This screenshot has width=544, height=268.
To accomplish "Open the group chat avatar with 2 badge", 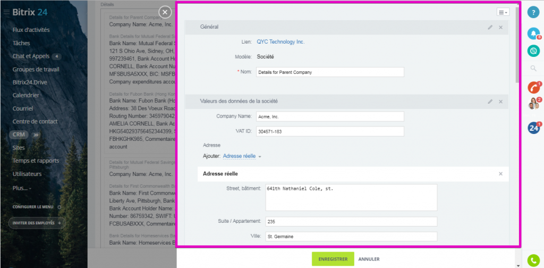I will coord(533,104).
